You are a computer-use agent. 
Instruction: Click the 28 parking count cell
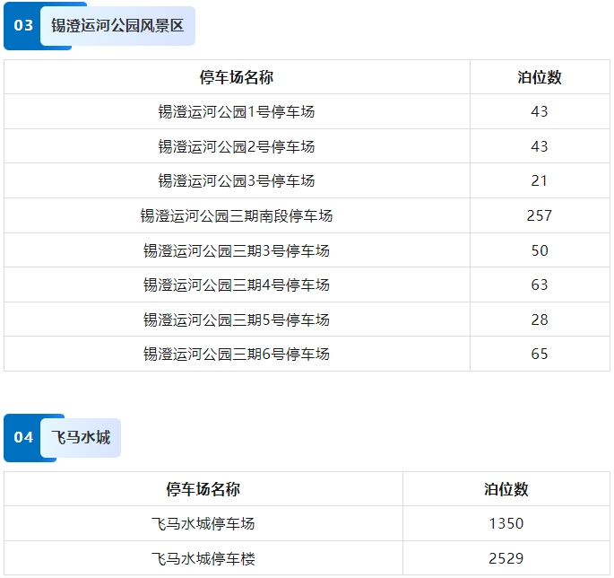[540, 320]
